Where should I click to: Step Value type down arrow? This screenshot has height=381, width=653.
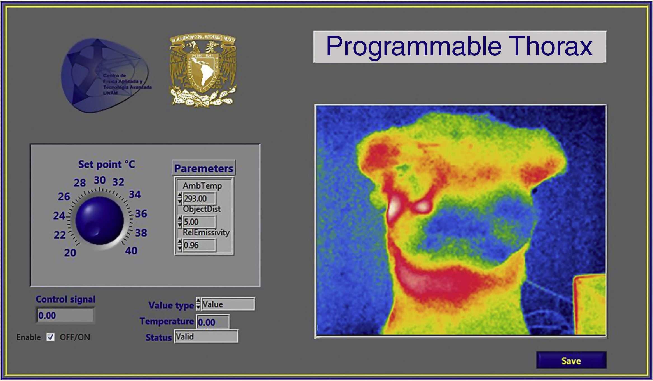click(x=198, y=307)
